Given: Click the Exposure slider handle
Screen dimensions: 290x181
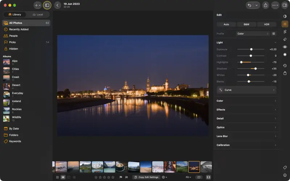Looking at the screenshot, I should point(251,49).
